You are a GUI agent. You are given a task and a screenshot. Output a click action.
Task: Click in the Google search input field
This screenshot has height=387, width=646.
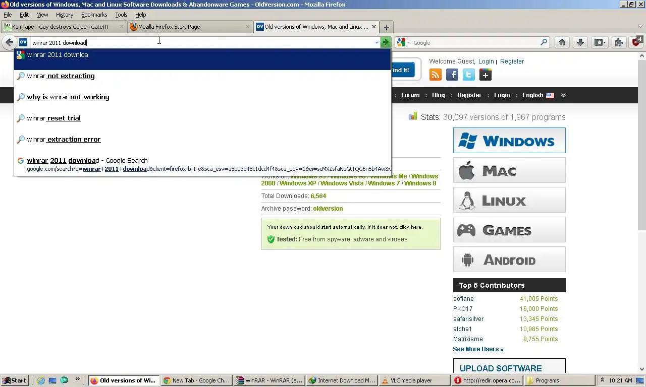coord(474,43)
